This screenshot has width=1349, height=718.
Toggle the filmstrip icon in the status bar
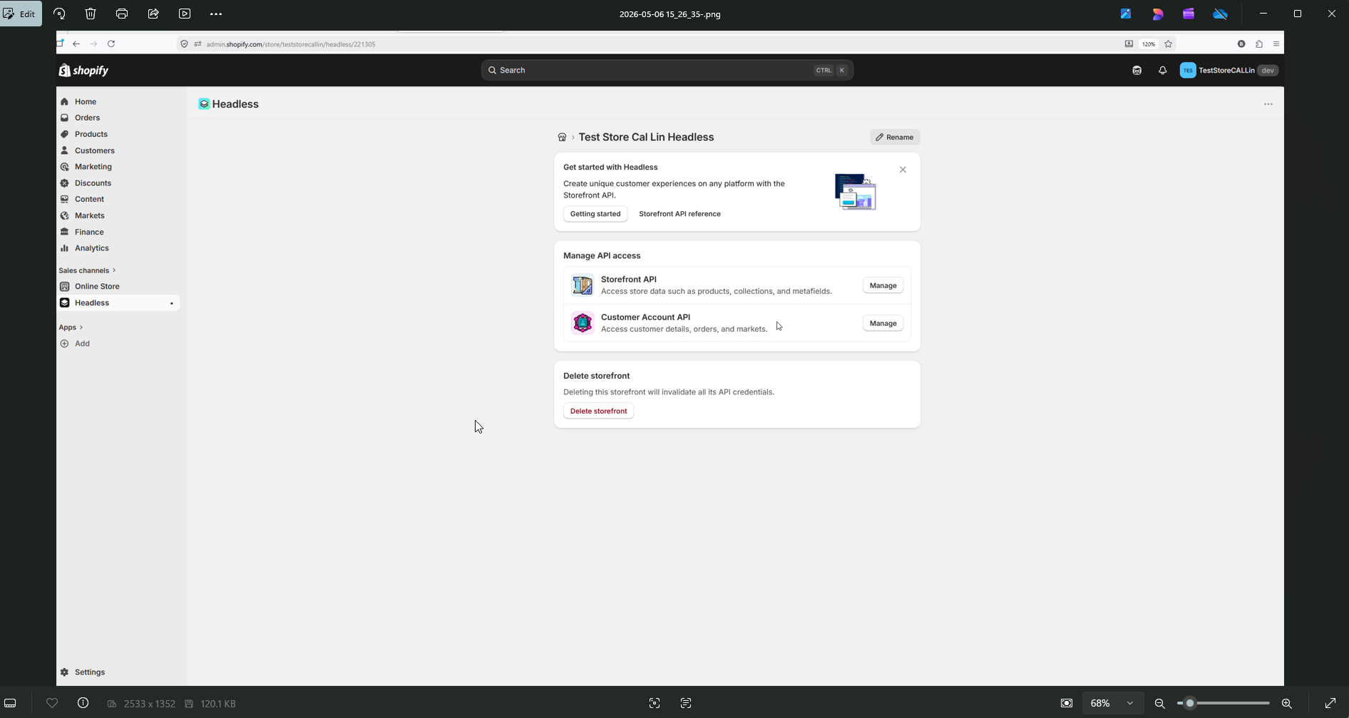pos(11,703)
